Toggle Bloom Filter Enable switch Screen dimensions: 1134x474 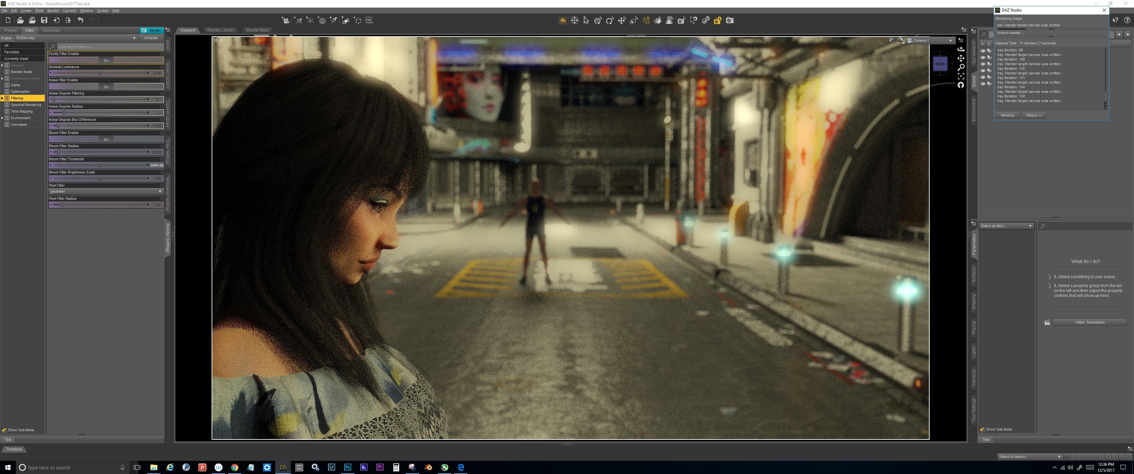click(x=106, y=139)
